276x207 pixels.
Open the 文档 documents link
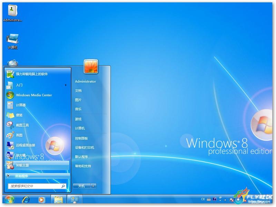point(78,90)
